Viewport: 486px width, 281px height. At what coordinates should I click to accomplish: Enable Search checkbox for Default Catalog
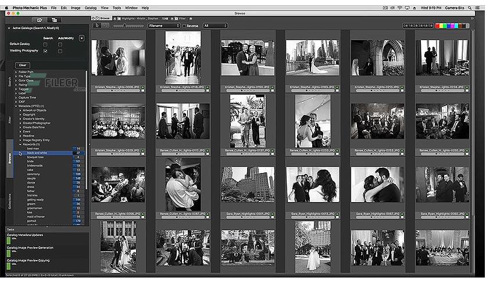point(45,44)
